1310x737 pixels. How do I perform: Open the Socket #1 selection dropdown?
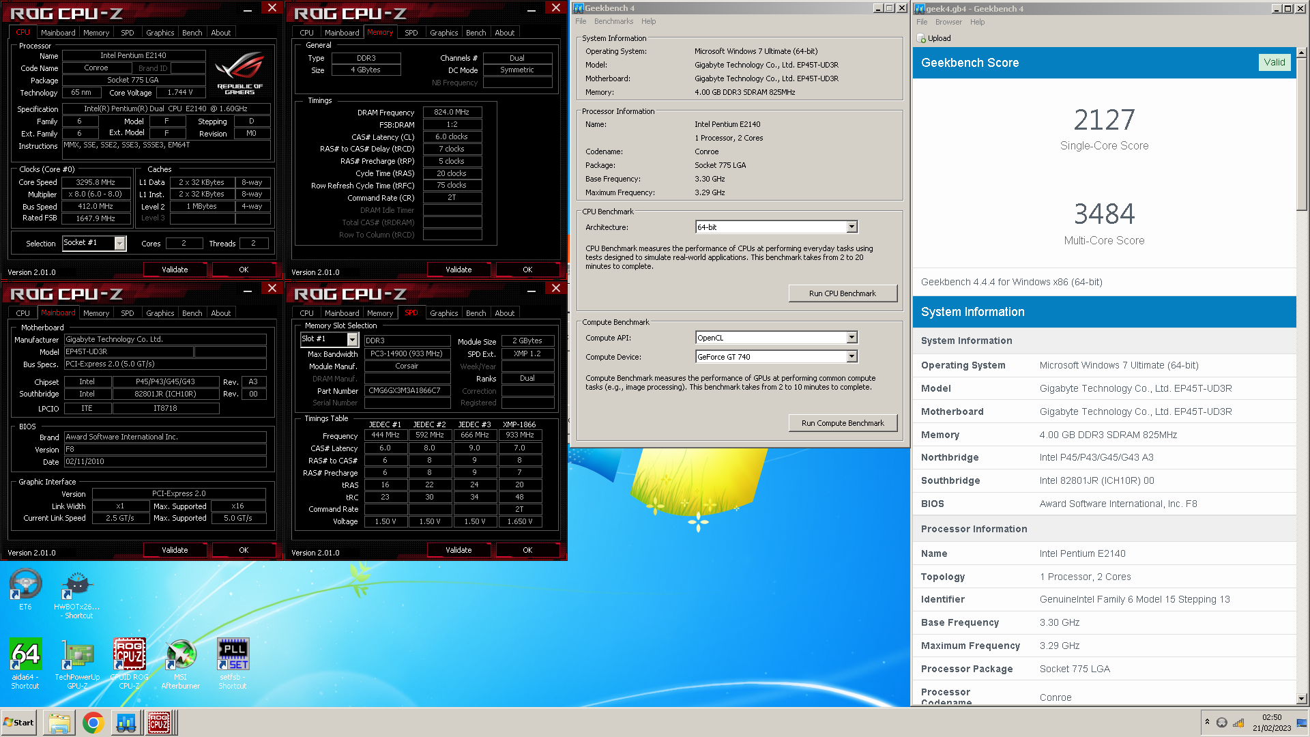coord(120,243)
